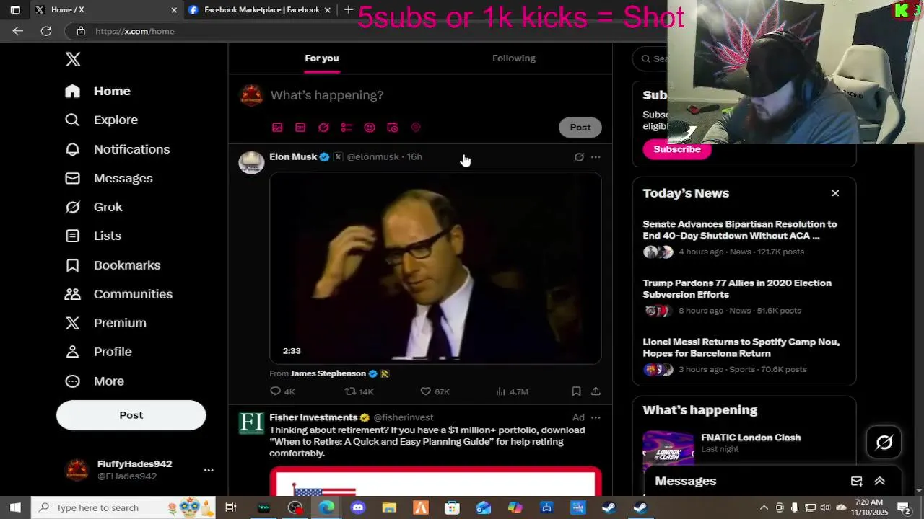
Task: Open File Explorer from the taskbar
Action: point(389,507)
